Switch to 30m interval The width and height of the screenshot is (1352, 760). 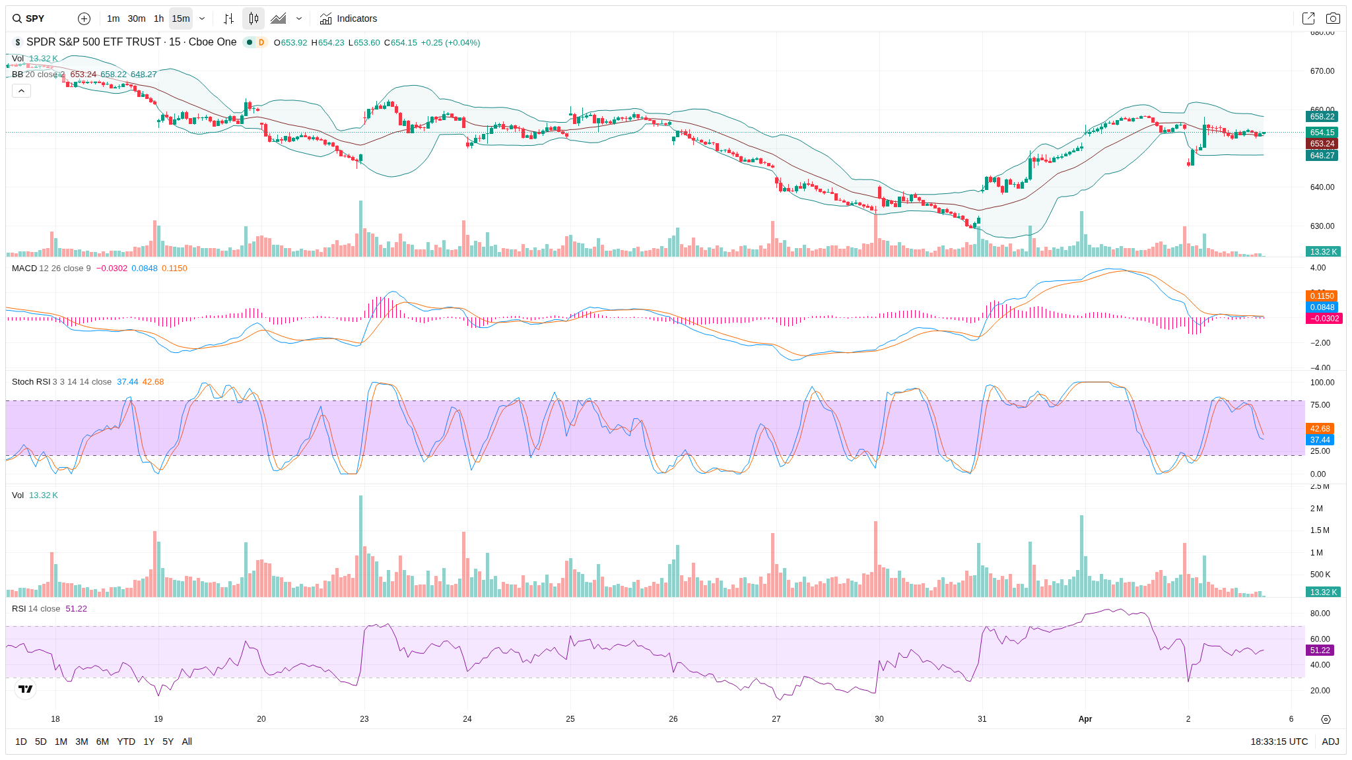pos(137,18)
